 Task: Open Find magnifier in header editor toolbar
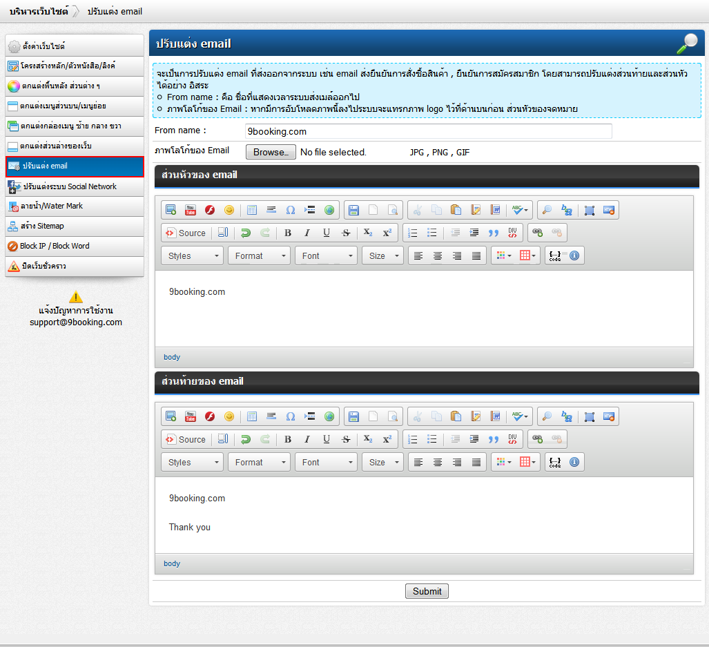click(x=547, y=210)
